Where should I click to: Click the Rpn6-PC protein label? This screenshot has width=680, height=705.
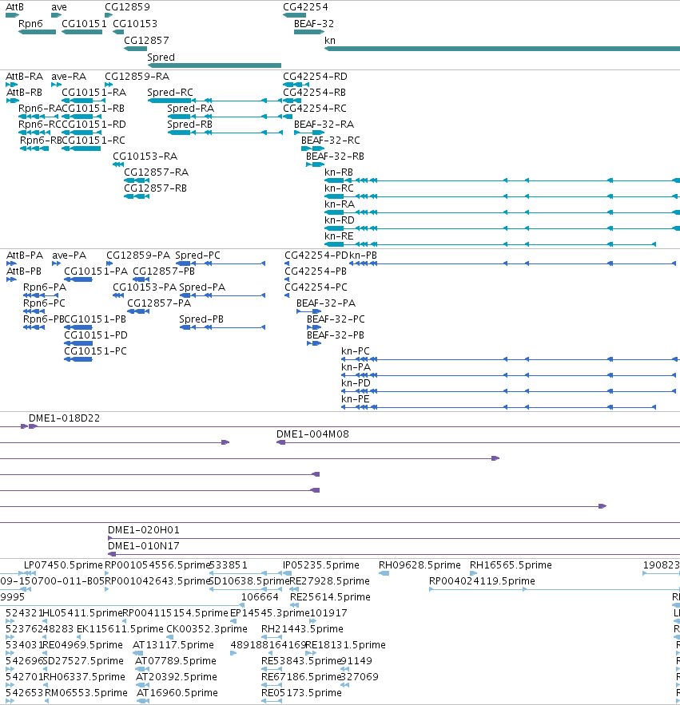tap(44, 303)
